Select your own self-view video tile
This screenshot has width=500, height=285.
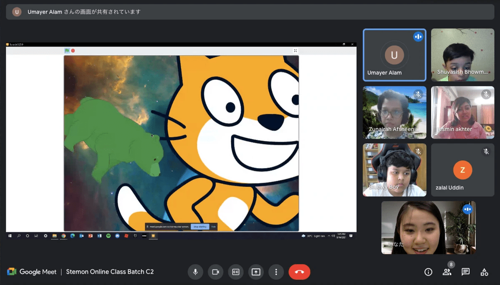click(429, 228)
